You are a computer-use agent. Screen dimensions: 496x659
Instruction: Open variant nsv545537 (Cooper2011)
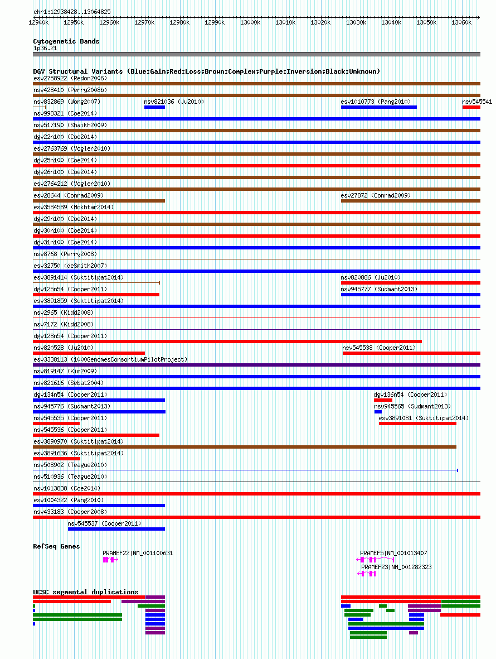[104, 525]
